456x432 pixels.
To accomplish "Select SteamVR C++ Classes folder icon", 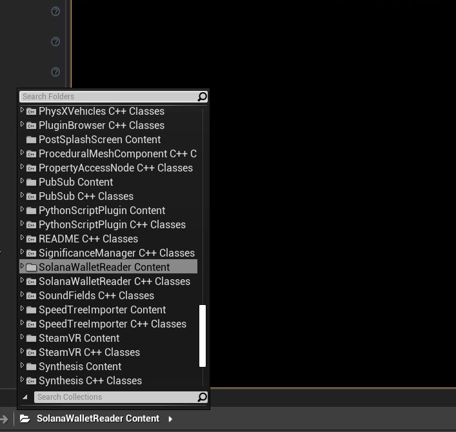I will pyautogui.click(x=31, y=353).
